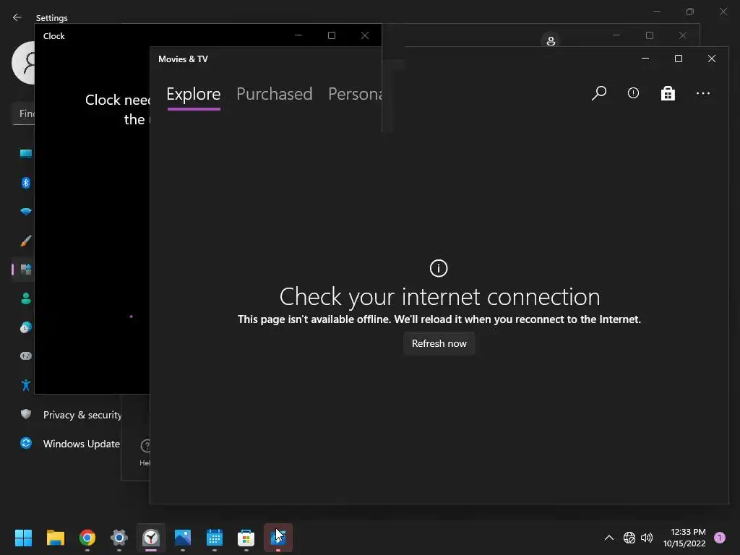Click the Refresh now button

[x=439, y=343]
